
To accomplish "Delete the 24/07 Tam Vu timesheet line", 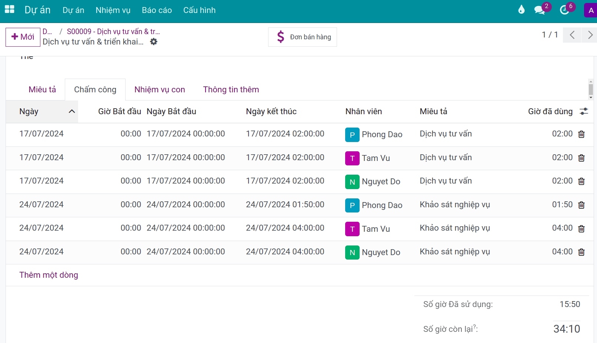I will [581, 229].
